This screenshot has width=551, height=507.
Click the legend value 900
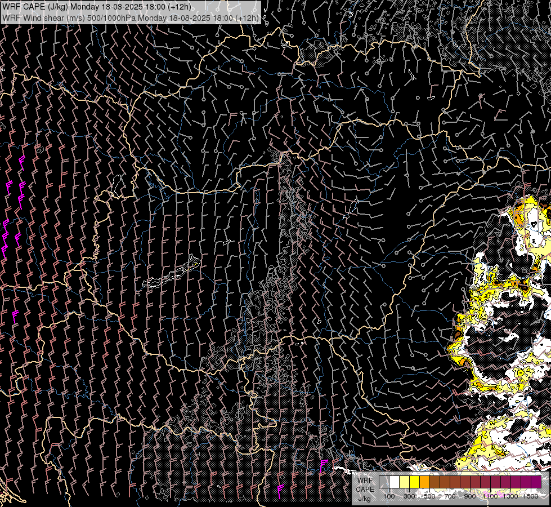click(x=470, y=496)
